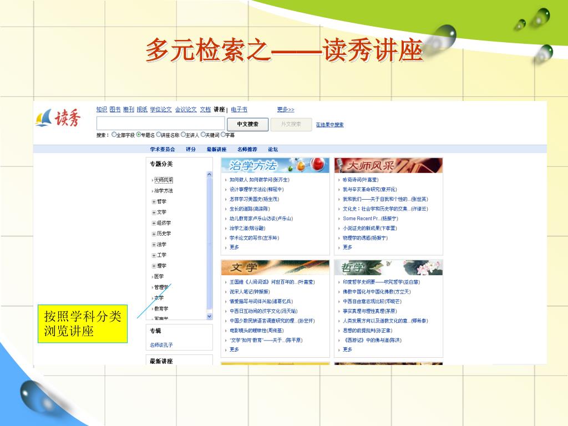Viewport: 568px width, 426px height.
Task: Switch to the 知识 search tab
Action: 102,109
